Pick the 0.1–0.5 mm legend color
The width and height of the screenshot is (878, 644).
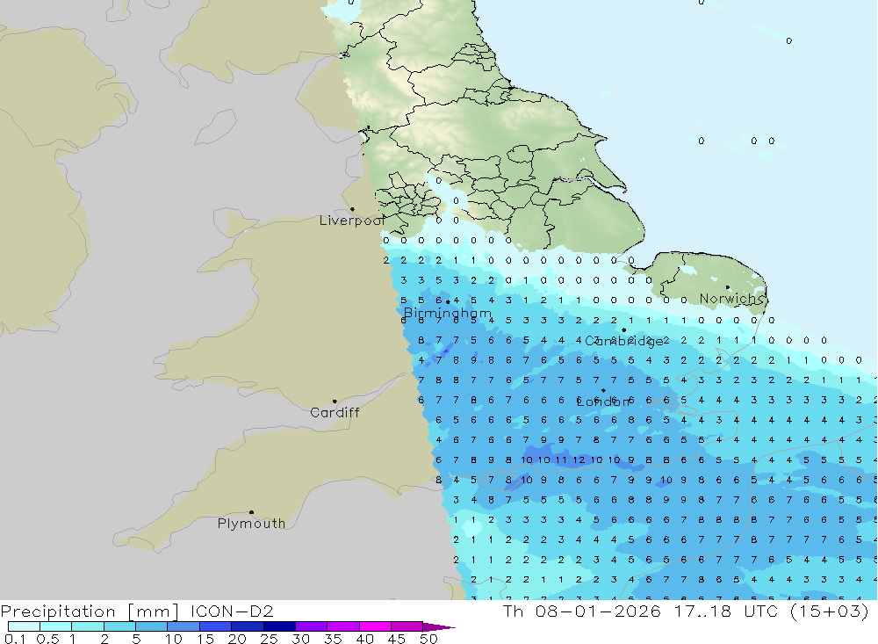click(x=24, y=626)
